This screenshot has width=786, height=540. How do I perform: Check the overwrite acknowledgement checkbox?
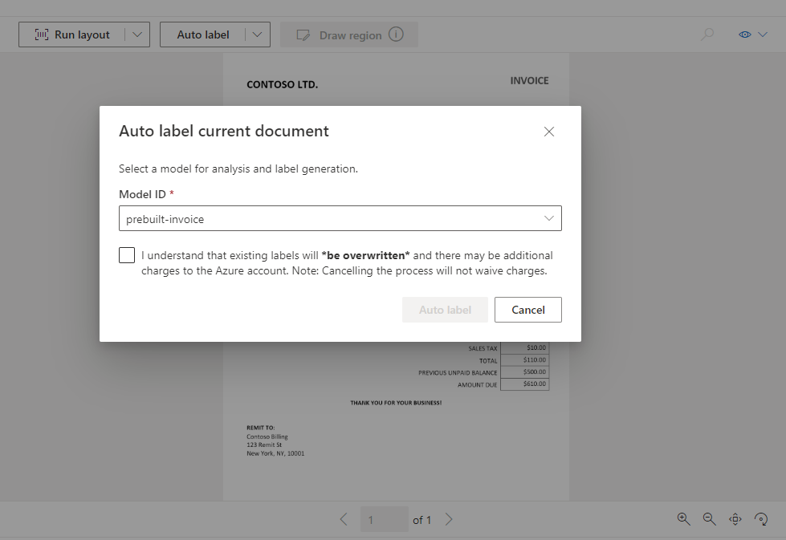[127, 255]
